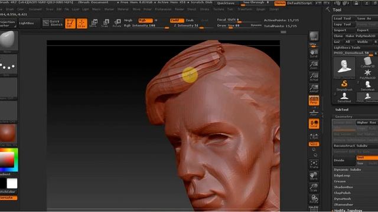Expand the DynaMesh section
This screenshot has height=212, width=378.
(343, 199)
